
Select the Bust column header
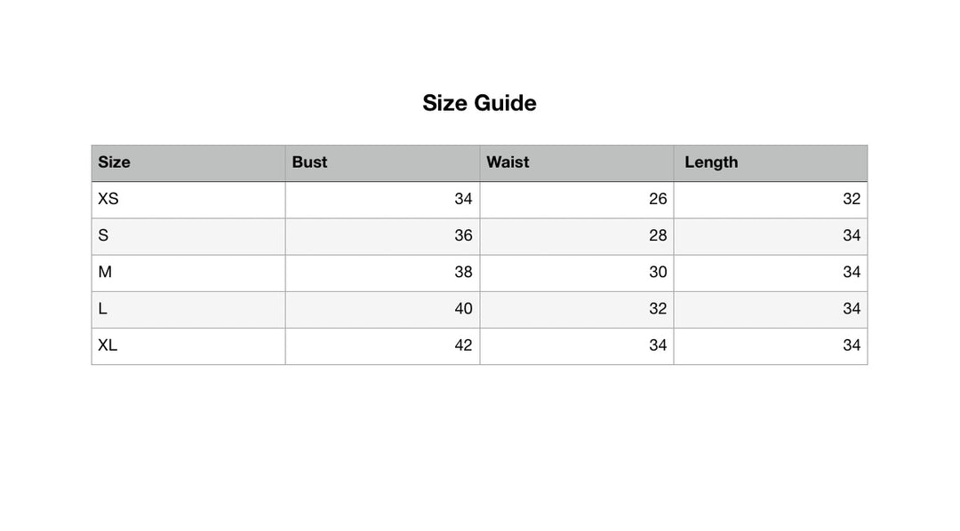(309, 162)
